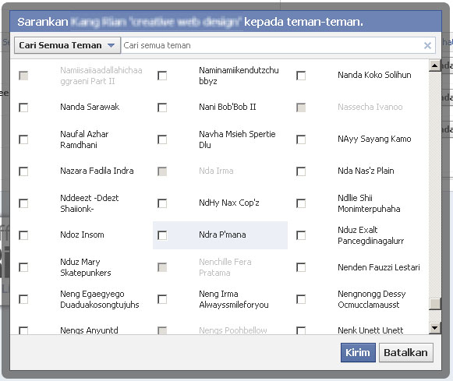Tick the Nenk Unett Unett checkbox
This screenshot has height=381, width=453.
(301, 330)
